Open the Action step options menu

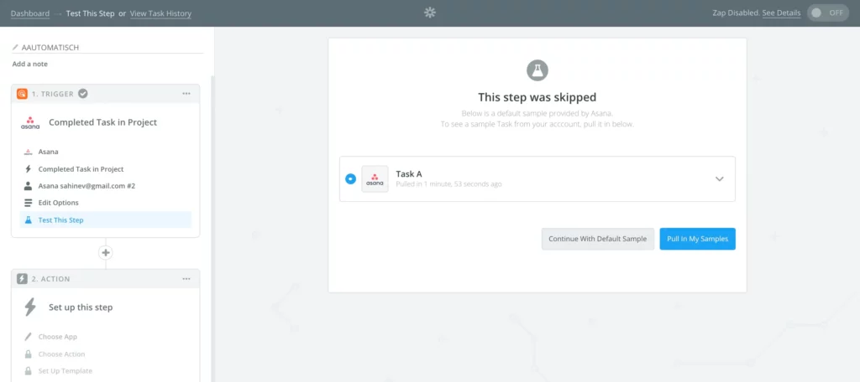click(186, 279)
